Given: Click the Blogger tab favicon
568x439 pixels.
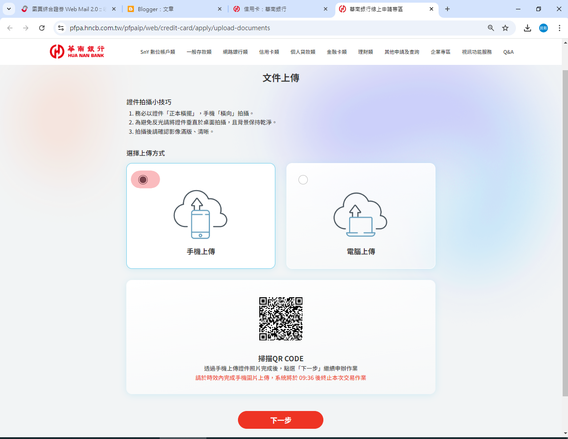Looking at the screenshot, I should pyautogui.click(x=131, y=9).
